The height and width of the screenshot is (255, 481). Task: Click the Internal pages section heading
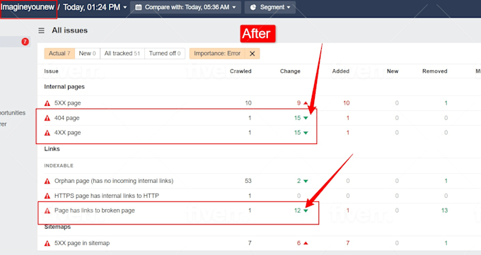(x=64, y=87)
